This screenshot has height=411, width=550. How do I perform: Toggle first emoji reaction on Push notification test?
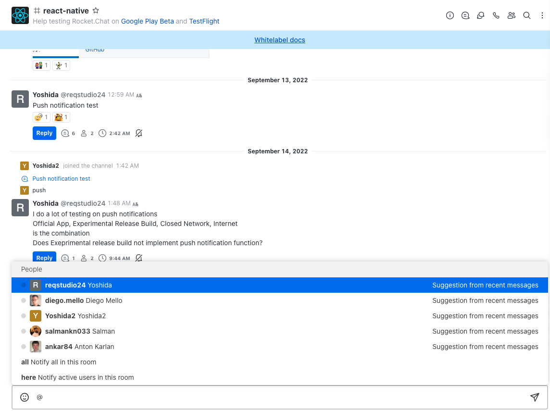(x=41, y=117)
